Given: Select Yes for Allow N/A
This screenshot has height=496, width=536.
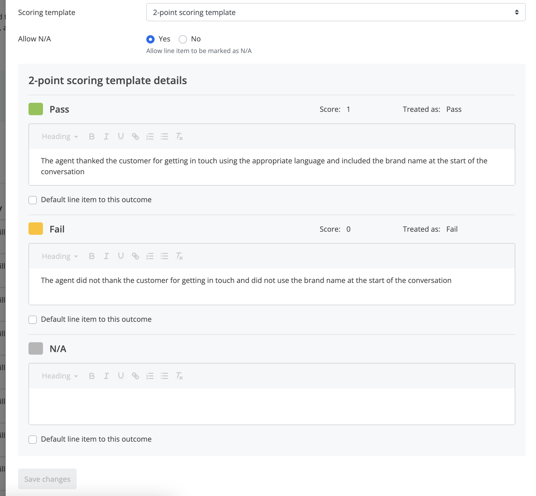Looking at the screenshot, I should (x=150, y=39).
